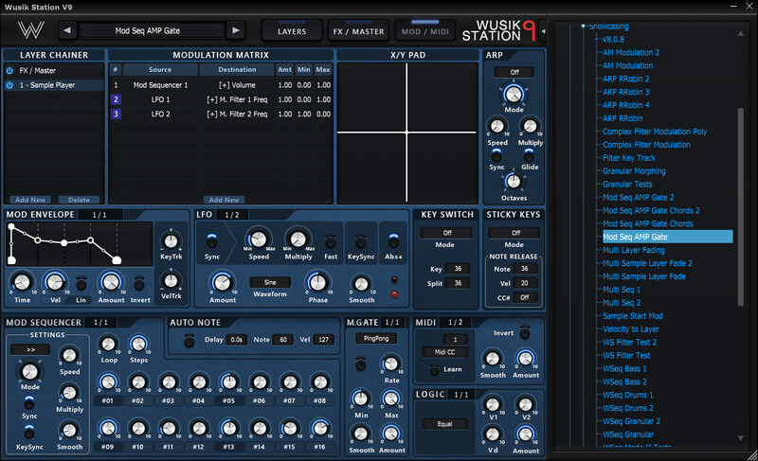The height and width of the screenshot is (461, 758).
Task: Click the LFO Multiply knob
Action: pyautogui.click(x=298, y=239)
